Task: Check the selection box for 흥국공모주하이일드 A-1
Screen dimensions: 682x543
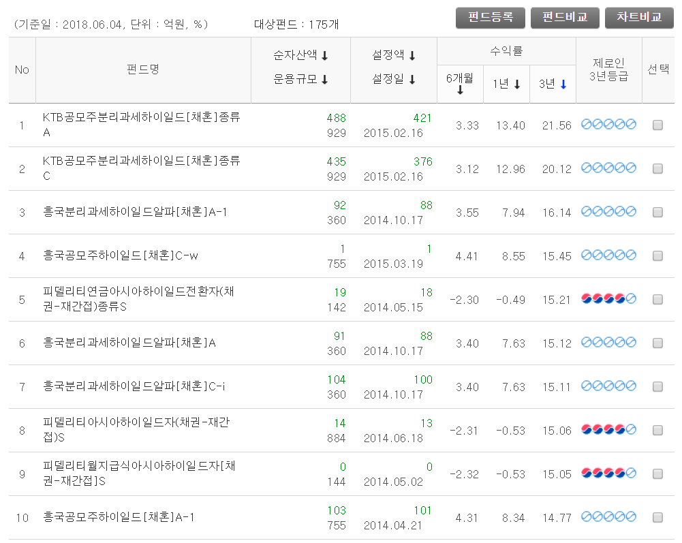Action: pos(657,517)
